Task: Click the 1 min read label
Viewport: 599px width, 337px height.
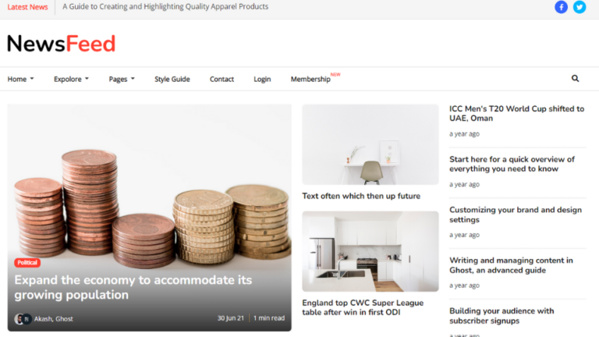Action: click(x=269, y=318)
